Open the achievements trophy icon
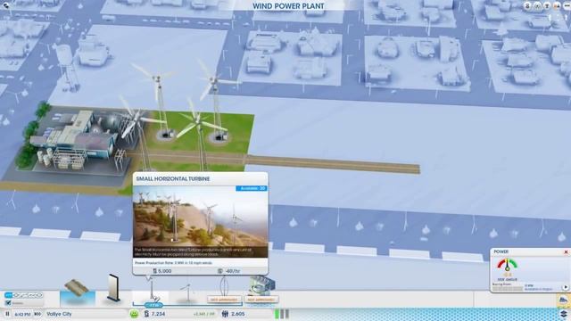 click(547, 6)
